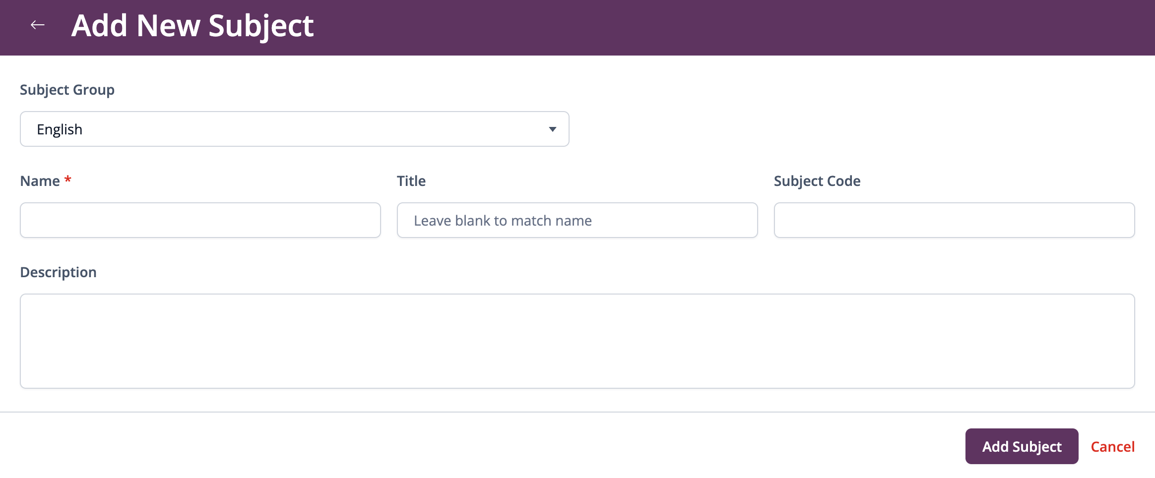Image resolution: width=1155 pixels, height=478 pixels.
Task: Click the Subject Code label
Action: (817, 181)
